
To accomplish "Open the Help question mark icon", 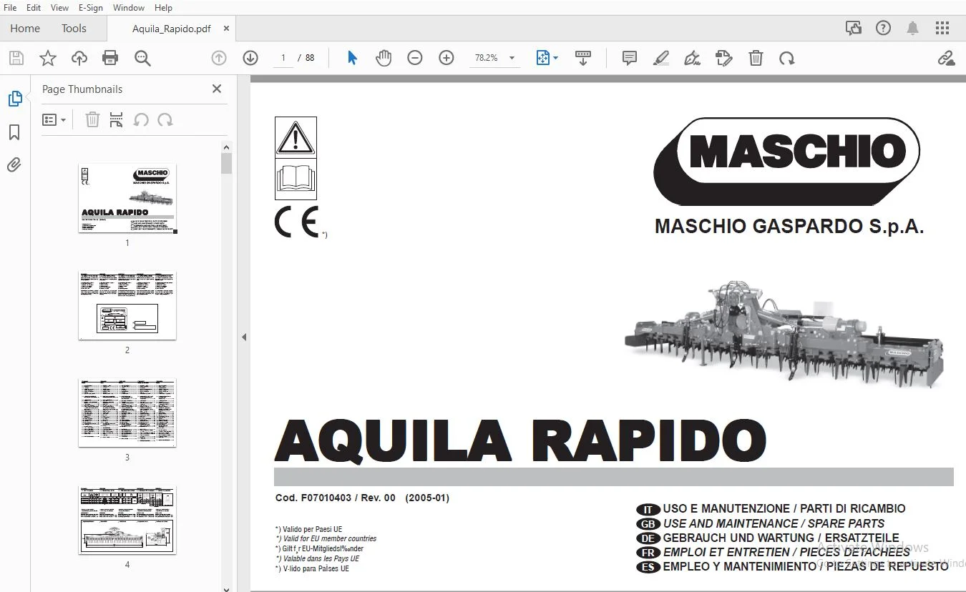I will pyautogui.click(x=883, y=29).
